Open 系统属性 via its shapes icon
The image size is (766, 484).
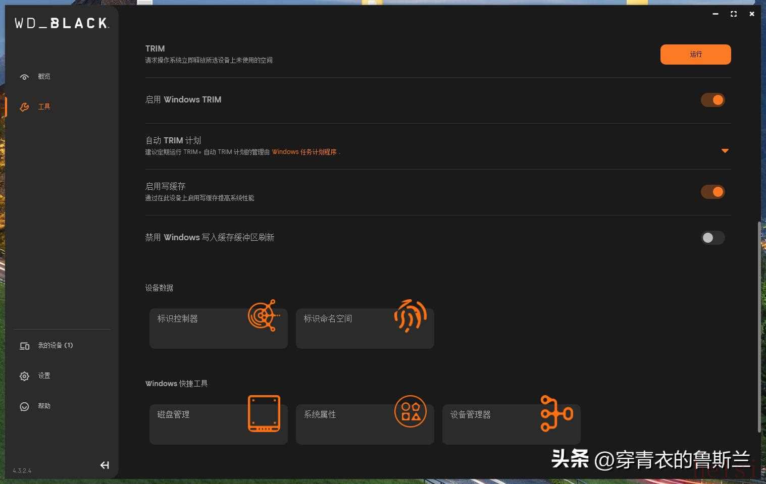pyautogui.click(x=410, y=411)
